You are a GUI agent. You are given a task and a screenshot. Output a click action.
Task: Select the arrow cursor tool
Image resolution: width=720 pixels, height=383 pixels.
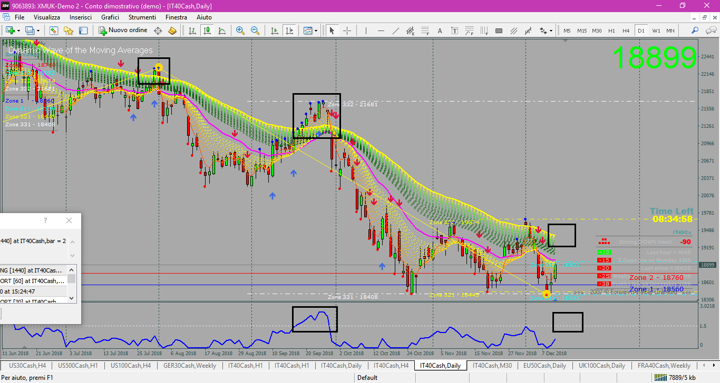pyautogui.click(x=332, y=31)
